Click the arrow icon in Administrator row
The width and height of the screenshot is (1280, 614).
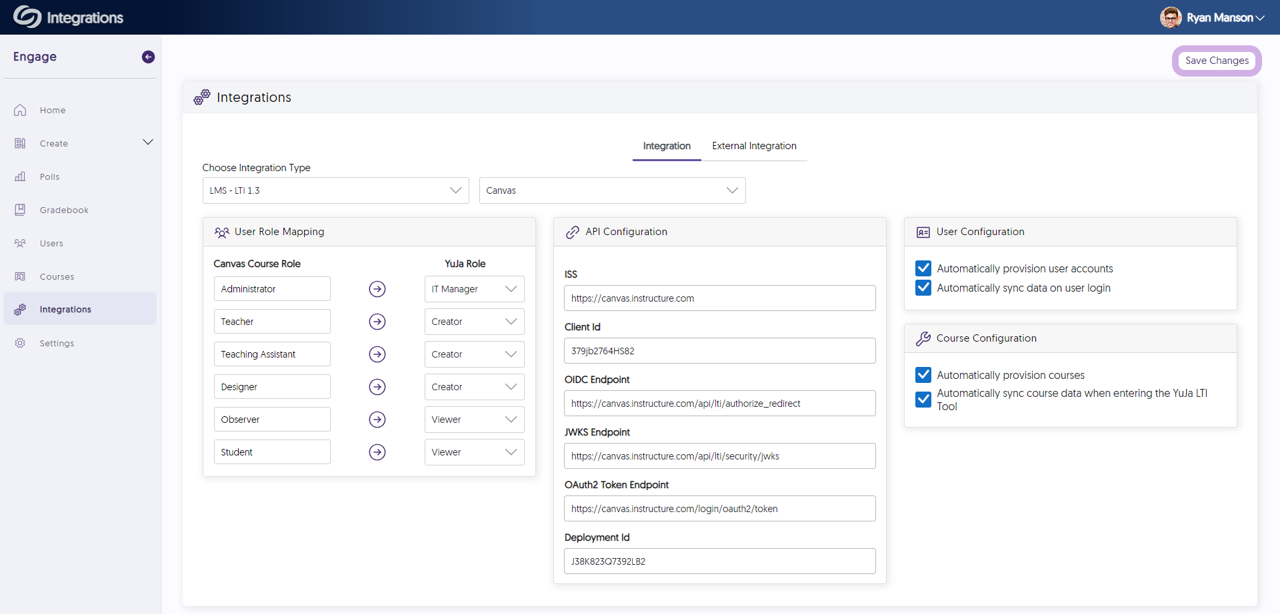377,289
